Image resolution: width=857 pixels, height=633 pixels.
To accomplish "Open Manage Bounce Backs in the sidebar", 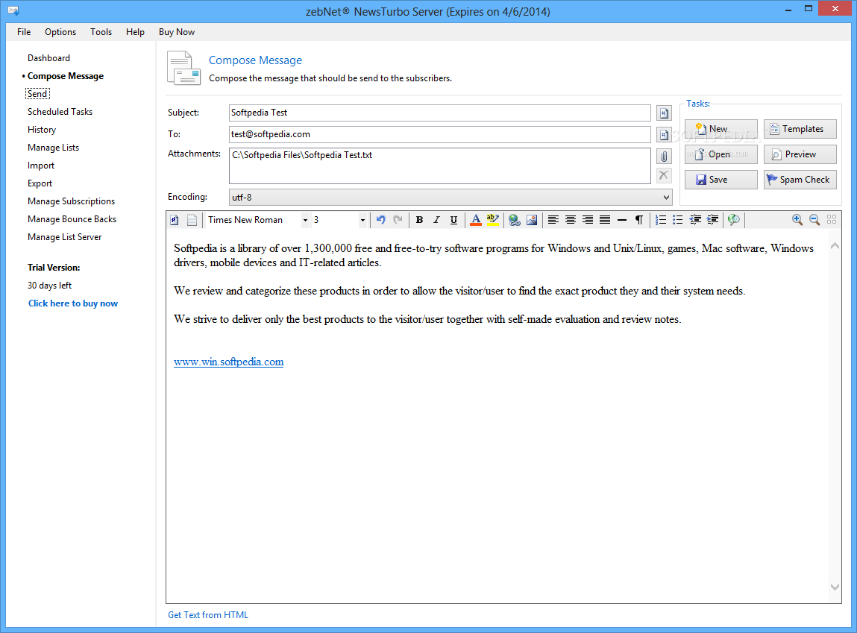I will (x=72, y=219).
